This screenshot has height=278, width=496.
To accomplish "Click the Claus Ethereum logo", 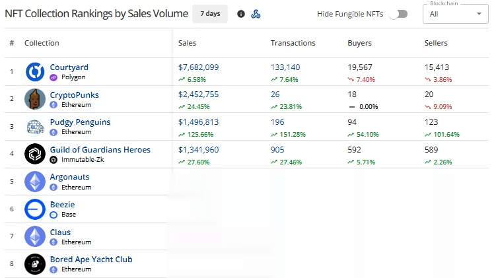I will click(35, 236).
